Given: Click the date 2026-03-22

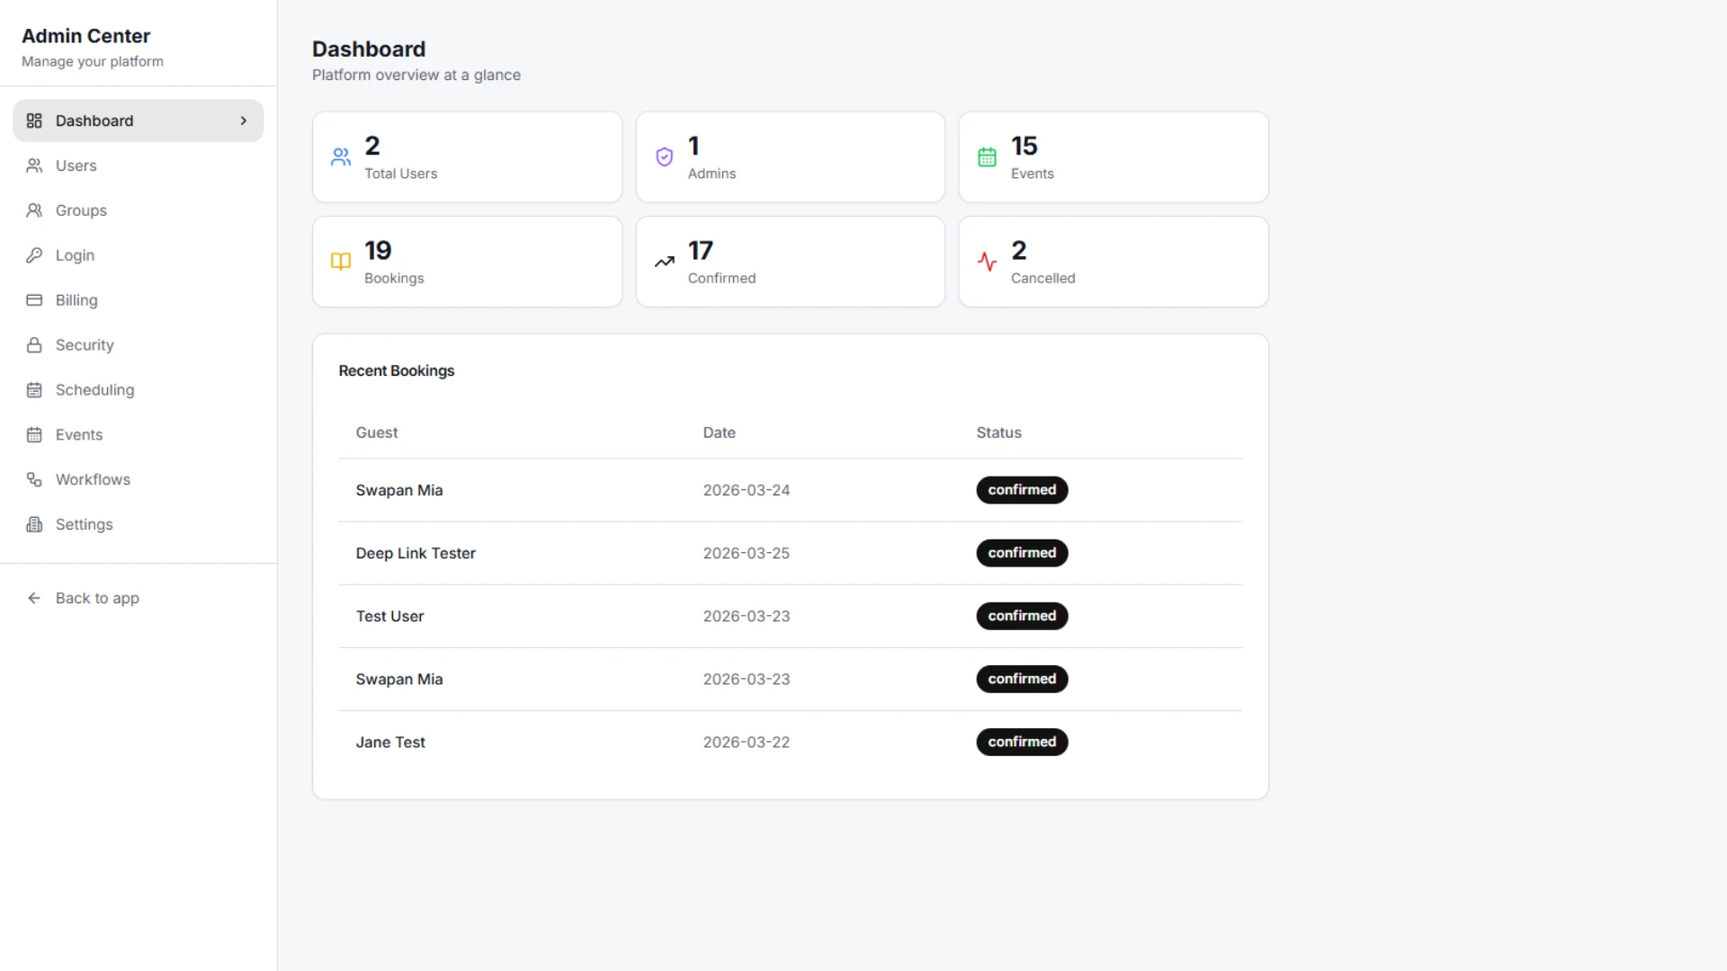Looking at the screenshot, I should pos(747,743).
